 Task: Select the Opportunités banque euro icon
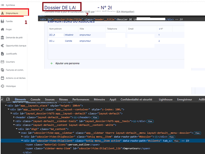coord(2,46)
